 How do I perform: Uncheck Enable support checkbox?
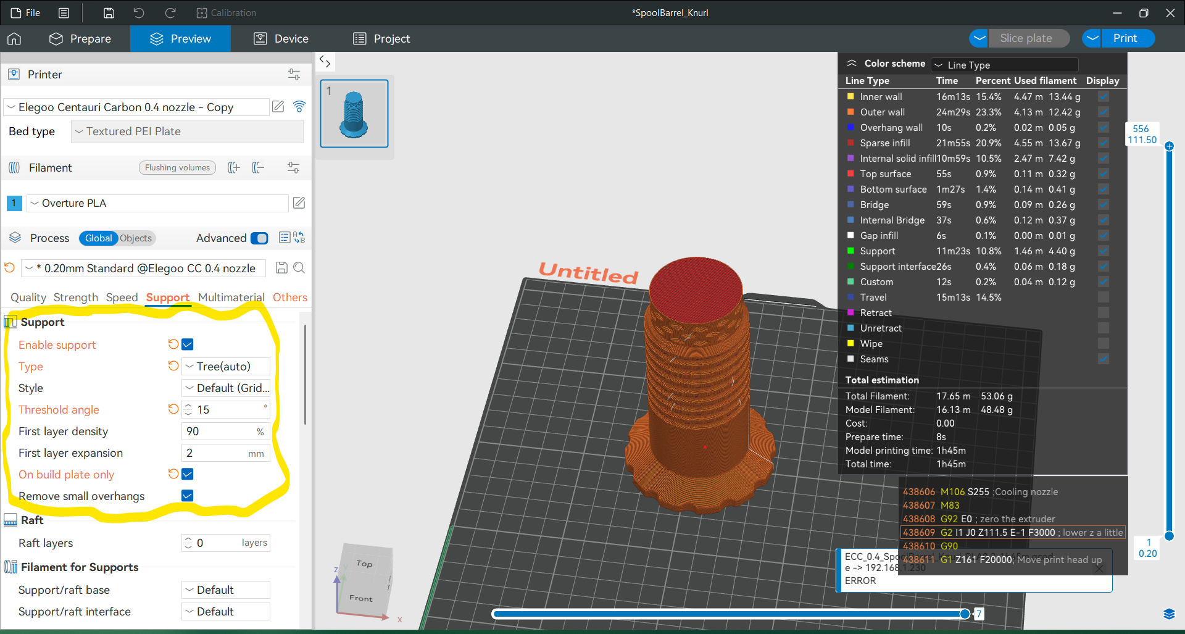pos(188,344)
